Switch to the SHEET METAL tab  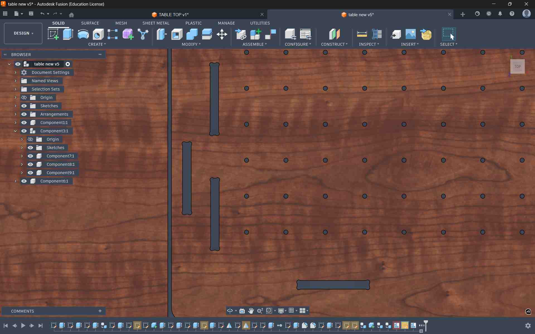point(156,23)
